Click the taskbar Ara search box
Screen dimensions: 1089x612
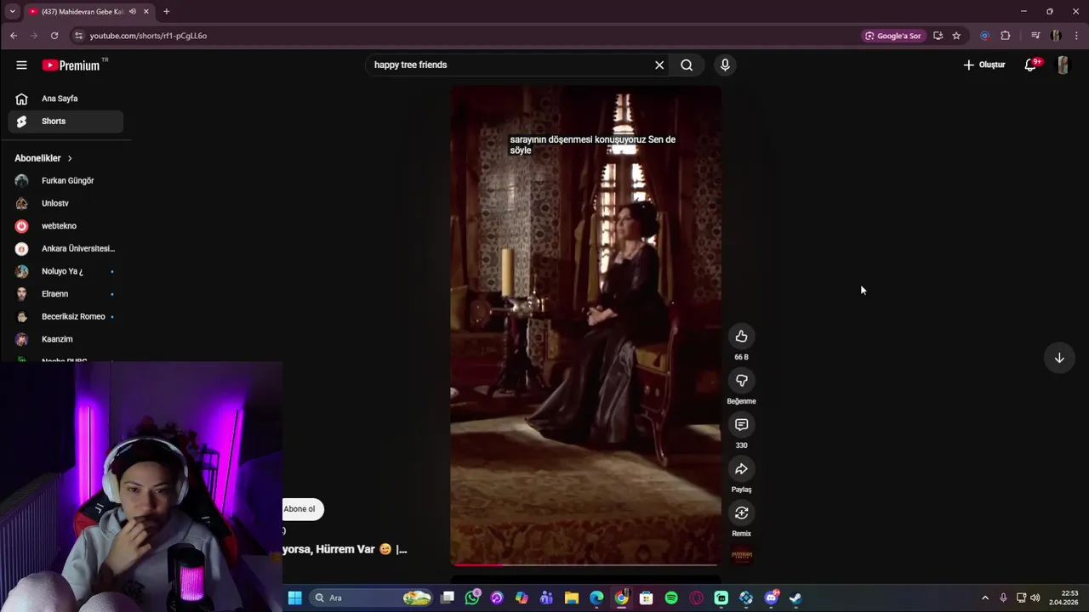370,598
